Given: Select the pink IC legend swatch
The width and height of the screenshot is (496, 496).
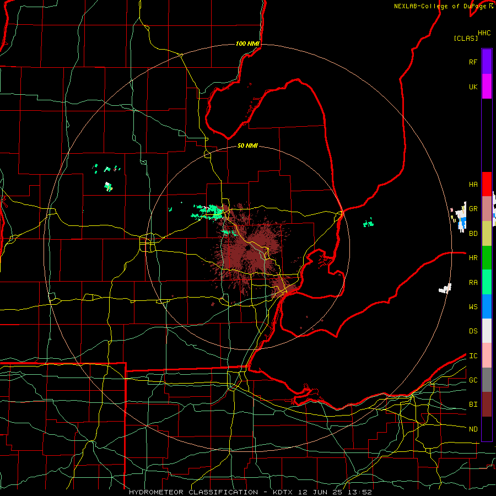Looking at the screenshot, I should click(487, 355).
